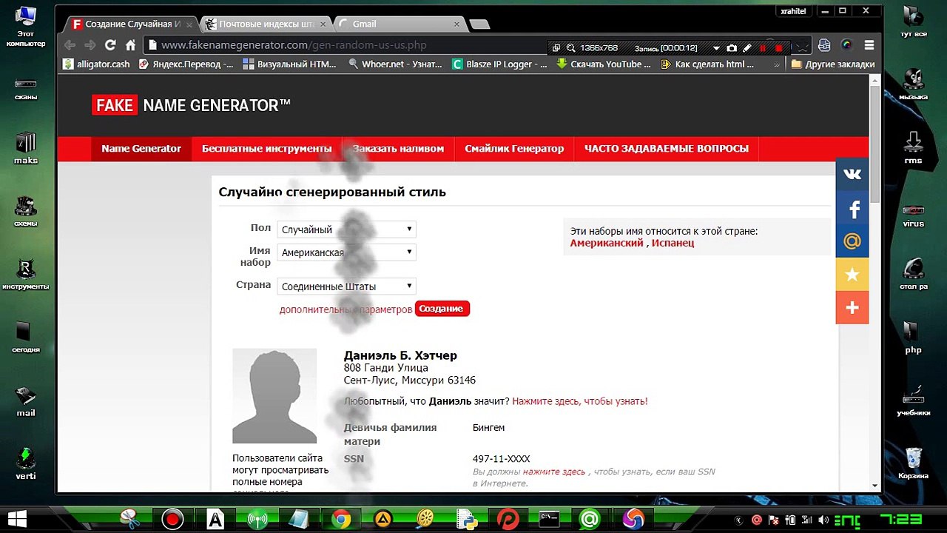Image resolution: width=947 pixels, height=533 pixels.
Task: Click the recorder zoom magnifier icon
Action: pos(571,47)
